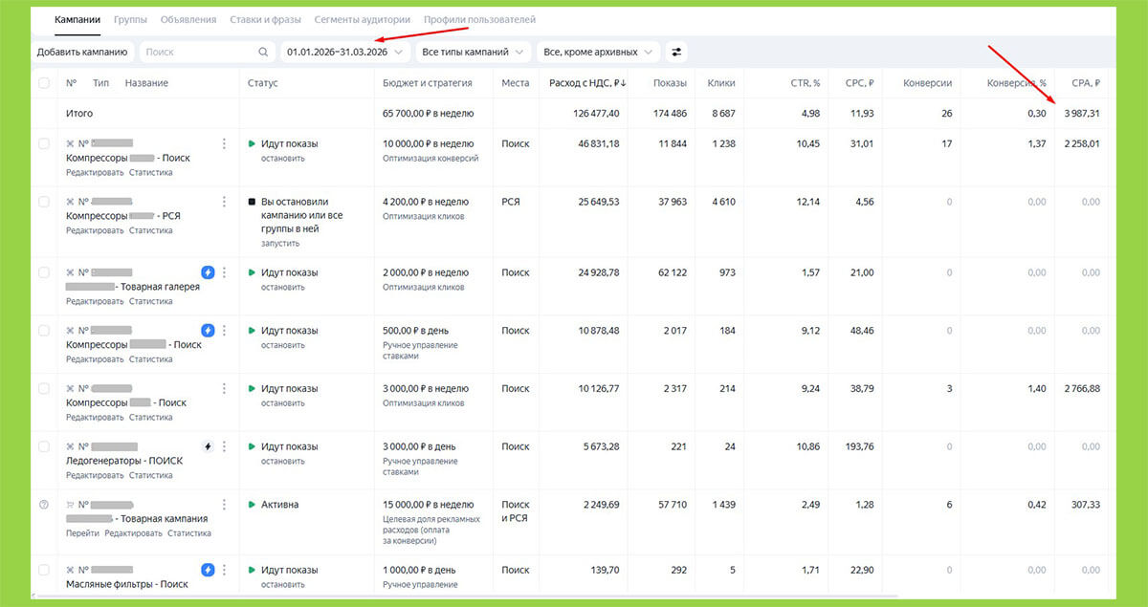Screen dimensions: 1148x607
Task: Click lightning badge on Ледогенераторы campaign
Action: pyautogui.click(x=208, y=446)
